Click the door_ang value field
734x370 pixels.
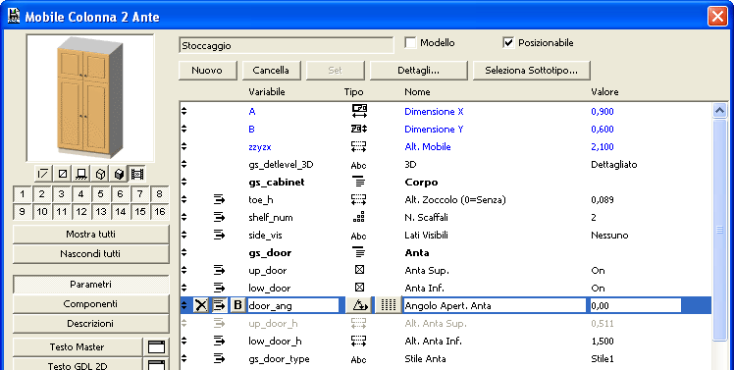pos(635,305)
